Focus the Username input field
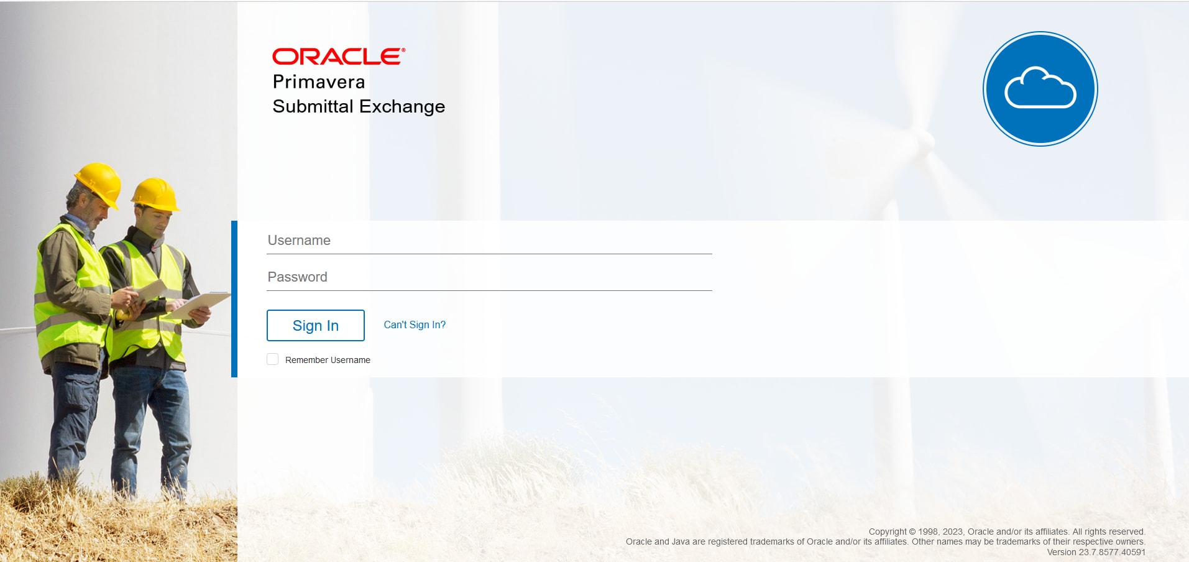This screenshot has height=562, width=1189. coord(489,241)
